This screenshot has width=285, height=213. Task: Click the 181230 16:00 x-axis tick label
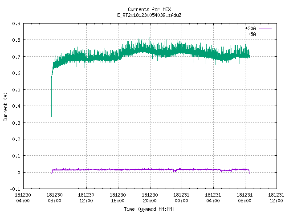[x=118, y=197]
